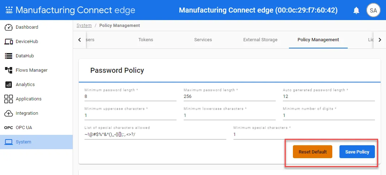Click the Analytics chart icon

click(x=9, y=85)
